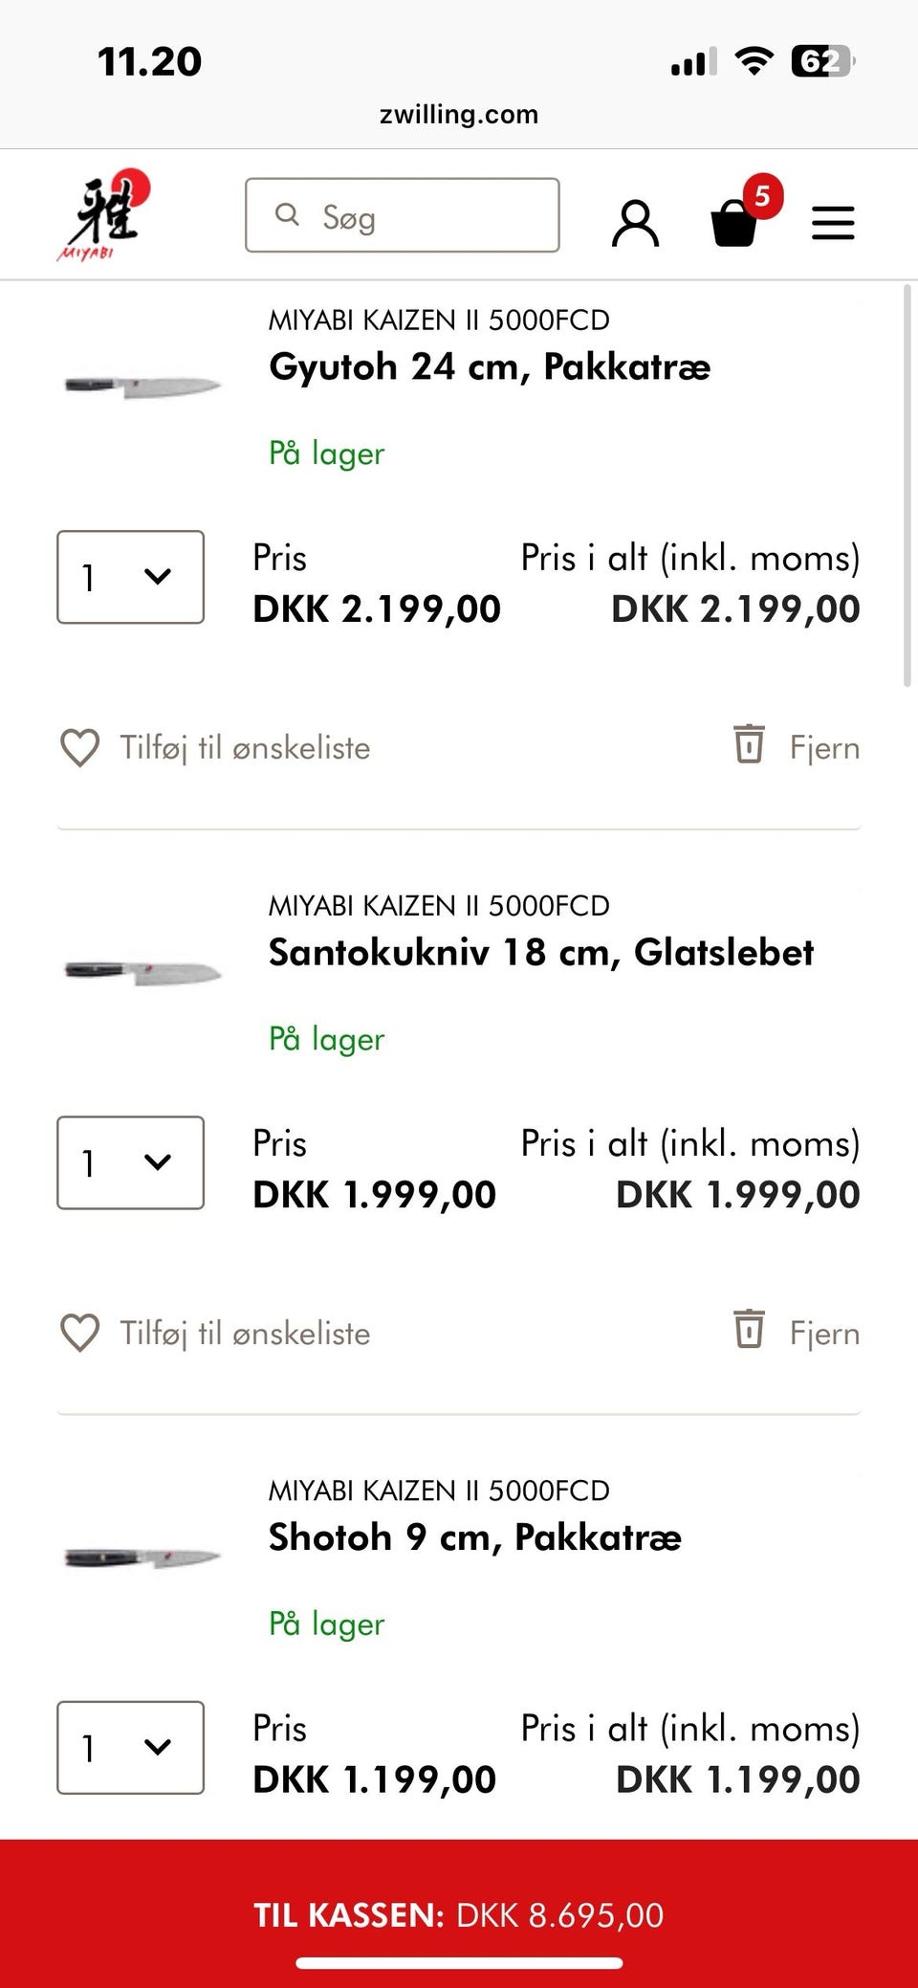Expand quantity dropdown for Gyutoh 24 cm
Image resolution: width=918 pixels, height=1988 pixels.
coord(130,577)
